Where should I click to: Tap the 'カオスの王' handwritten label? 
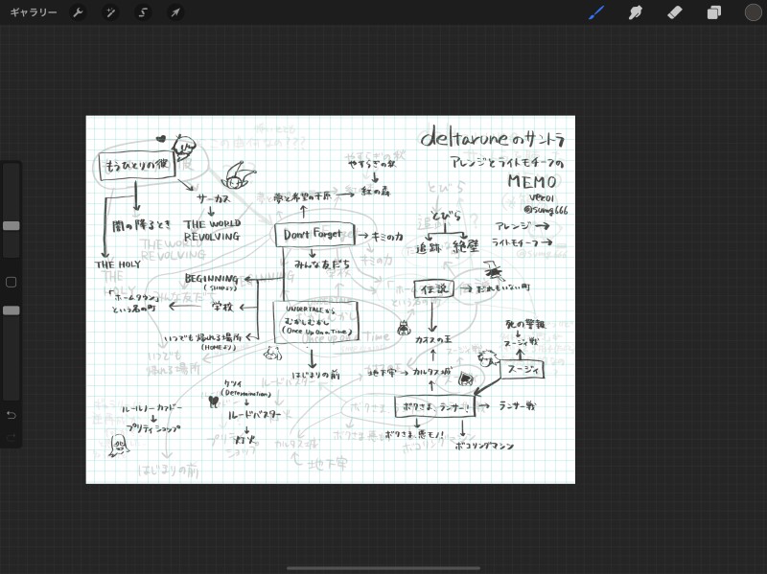click(x=433, y=339)
